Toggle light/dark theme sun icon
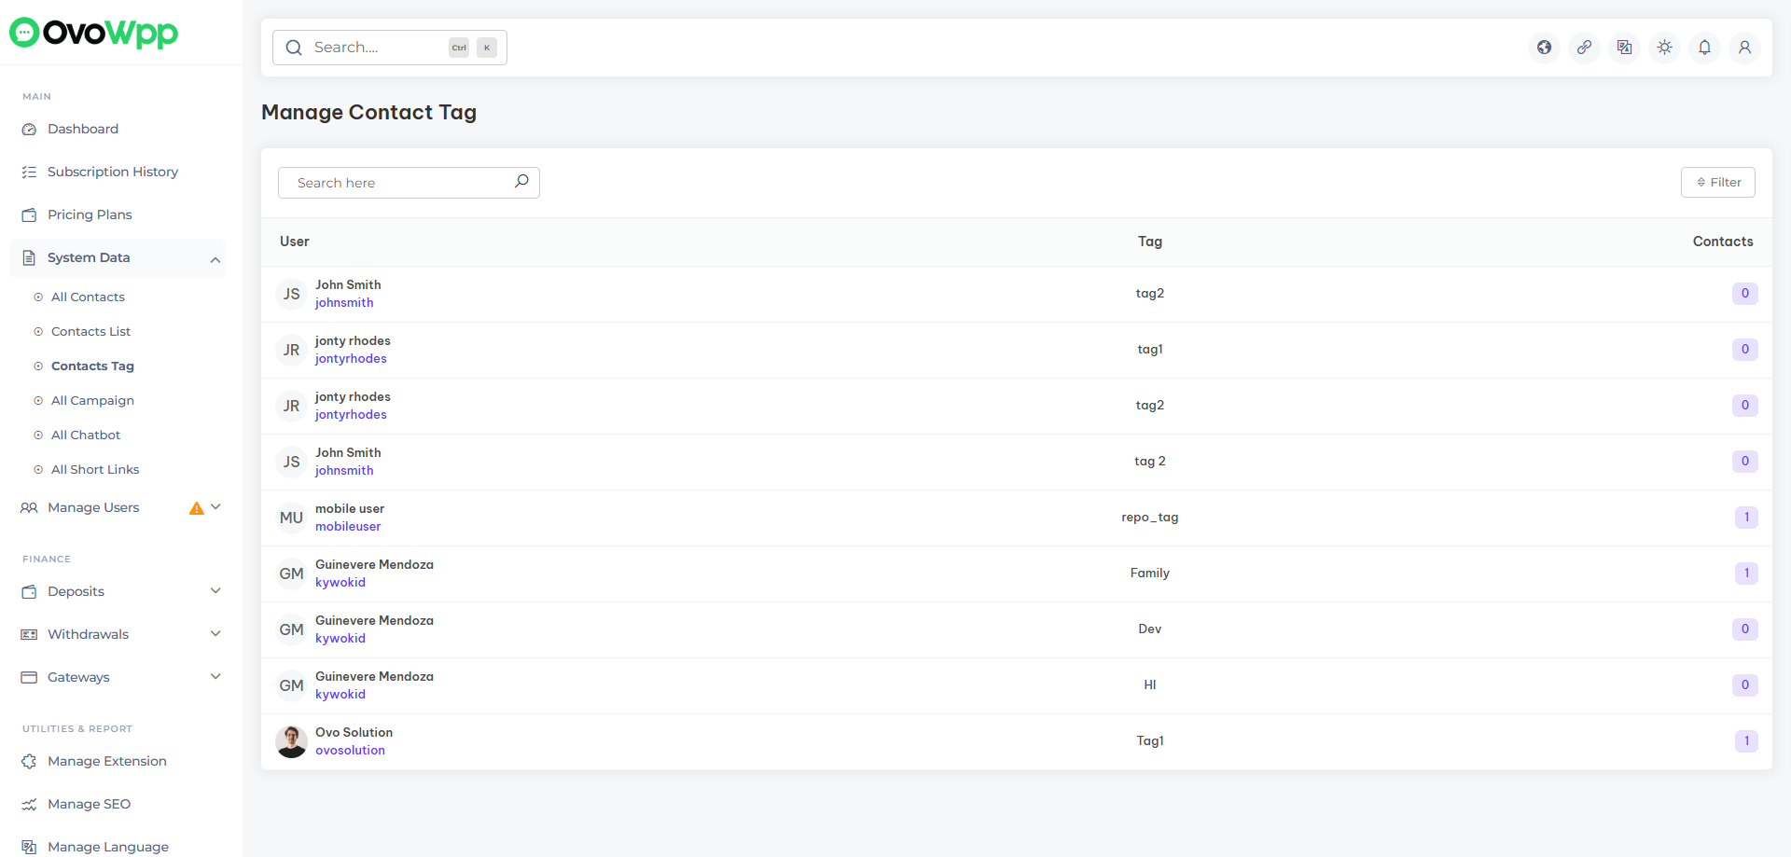The width and height of the screenshot is (1791, 857). tap(1664, 48)
